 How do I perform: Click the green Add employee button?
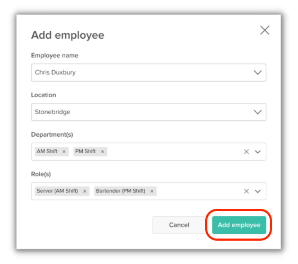coord(239,225)
